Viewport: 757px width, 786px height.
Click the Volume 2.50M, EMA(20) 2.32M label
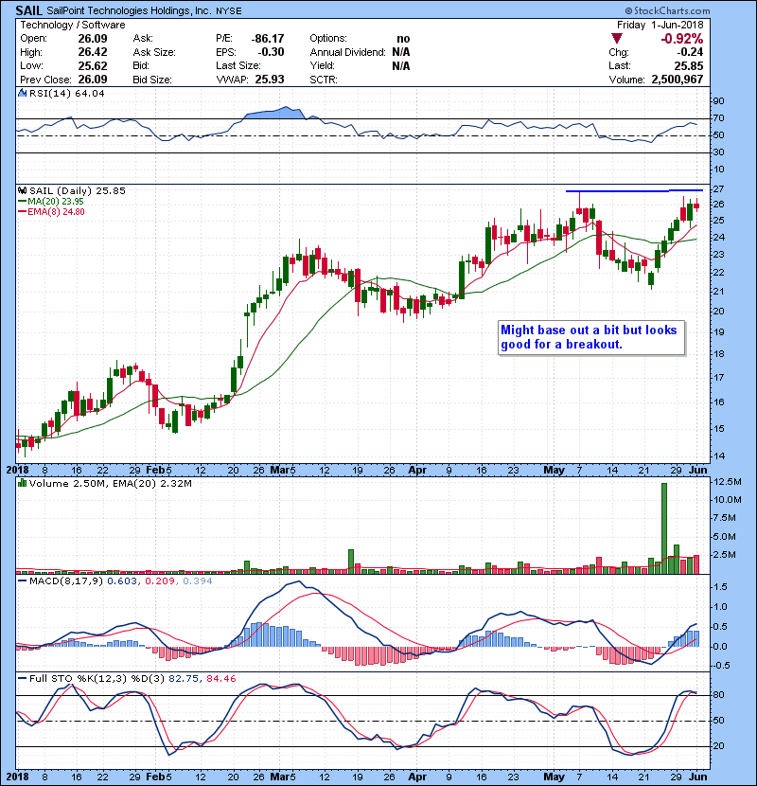110,483
